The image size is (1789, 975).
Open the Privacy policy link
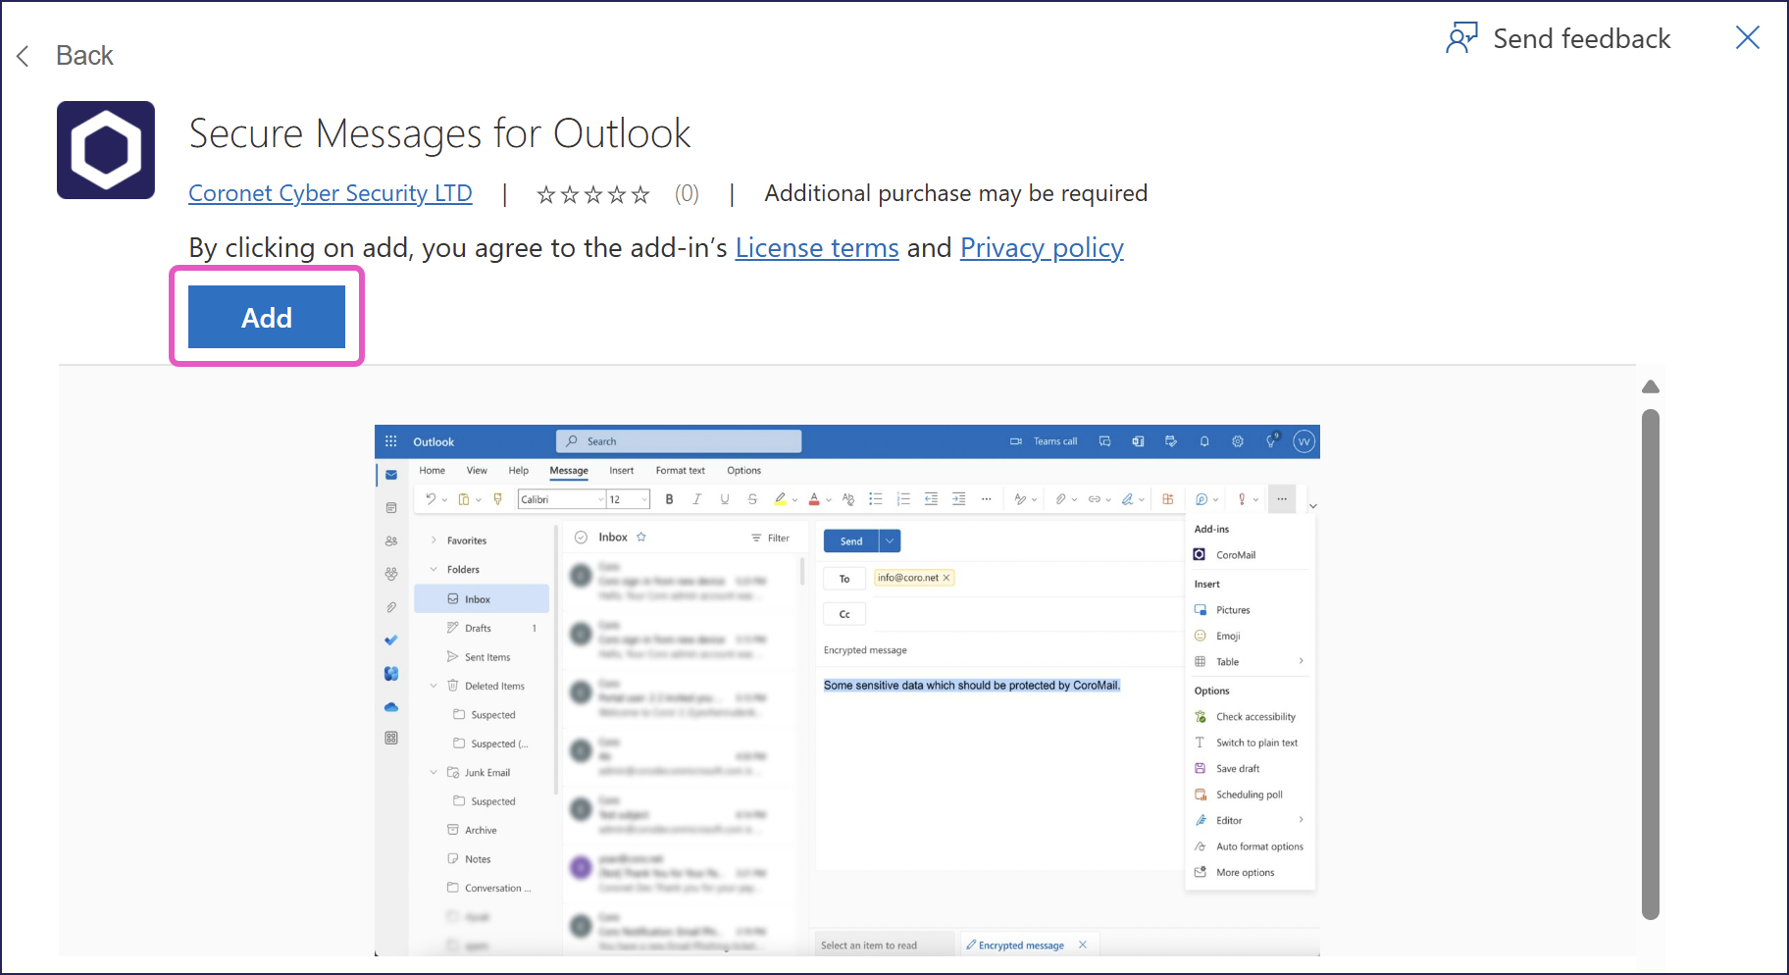(1042, 248)
